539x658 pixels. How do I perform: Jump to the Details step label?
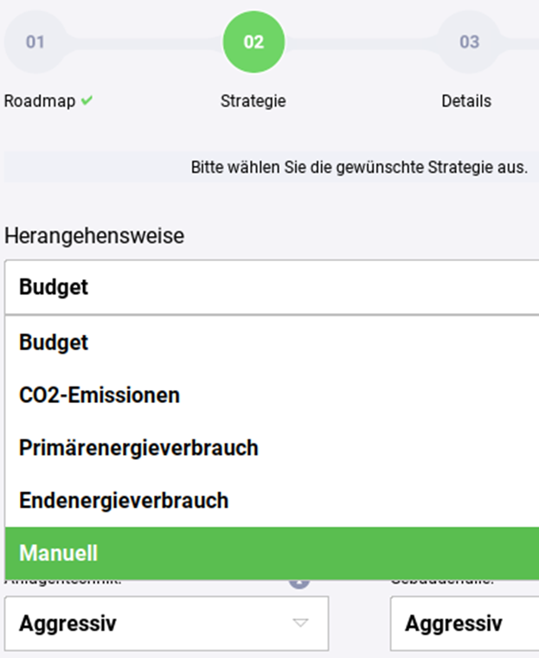click(466, 101)
